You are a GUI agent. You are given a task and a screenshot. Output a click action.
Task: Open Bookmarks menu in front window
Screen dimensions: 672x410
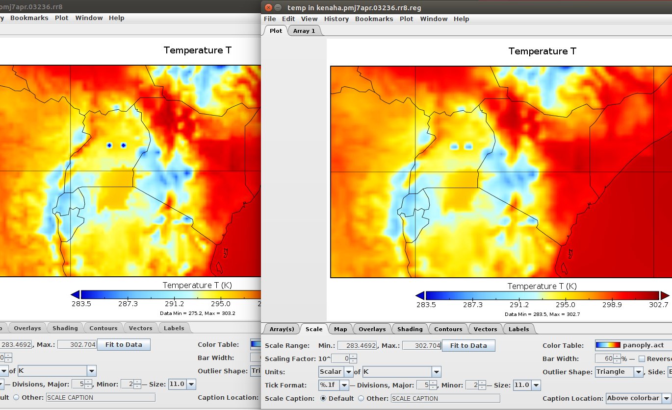click(374, 19)
